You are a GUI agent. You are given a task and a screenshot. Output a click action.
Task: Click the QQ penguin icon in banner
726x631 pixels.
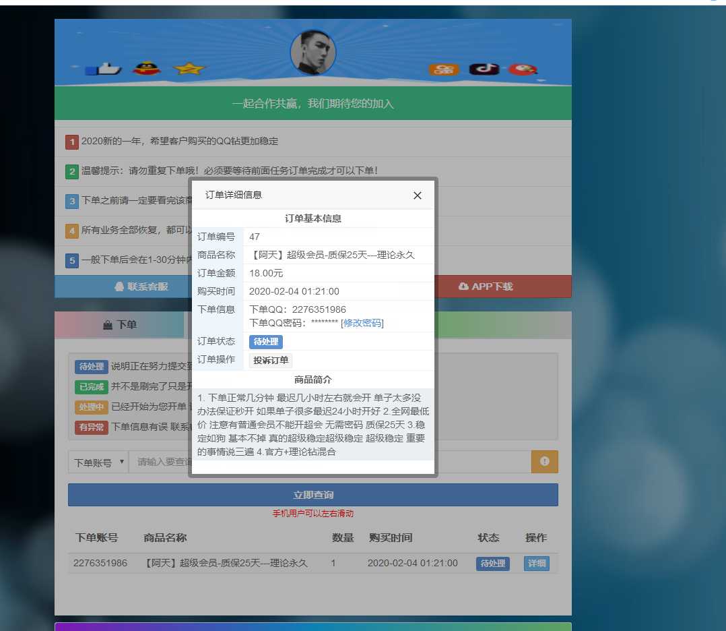coord(146,69)
